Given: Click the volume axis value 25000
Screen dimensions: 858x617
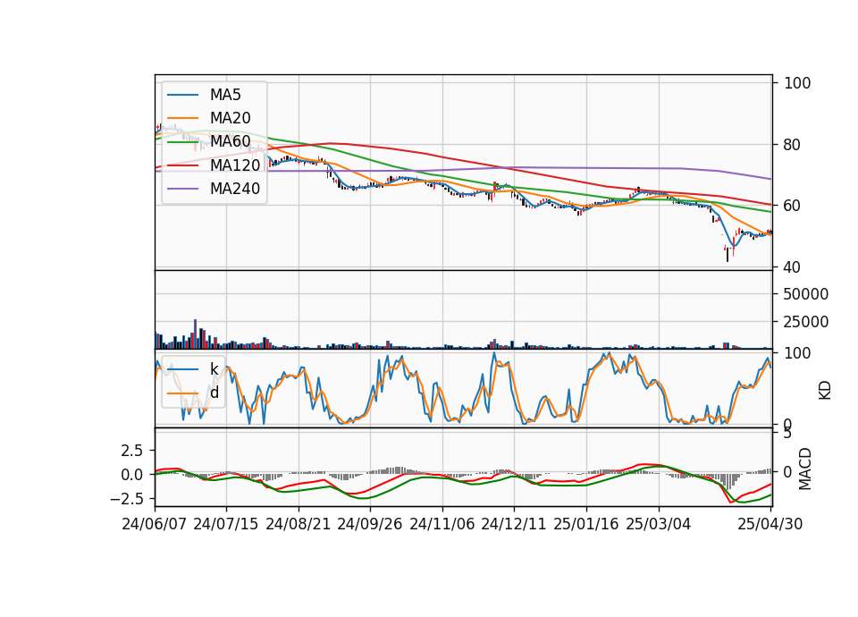Looking at the screenshot, I should pos(805,322).
